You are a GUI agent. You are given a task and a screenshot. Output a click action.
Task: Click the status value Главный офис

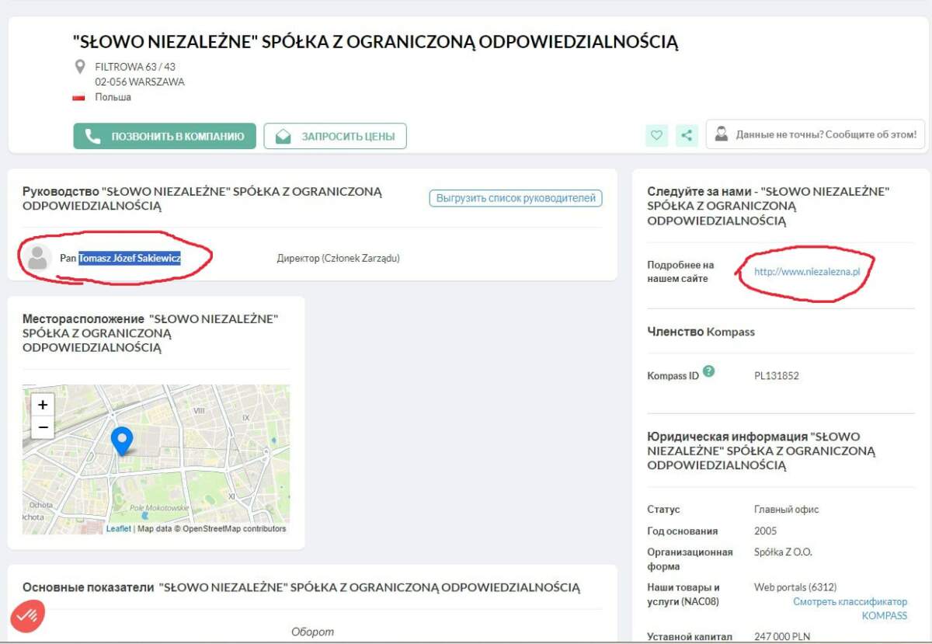[787, 510]
